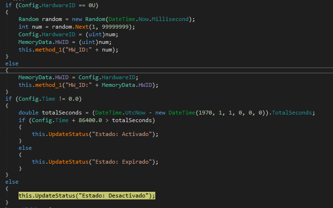Click the MemoryData.HWID = Config.HardwareID line
Viewport: 333px width, 208px height.
[x=78, y=77]
